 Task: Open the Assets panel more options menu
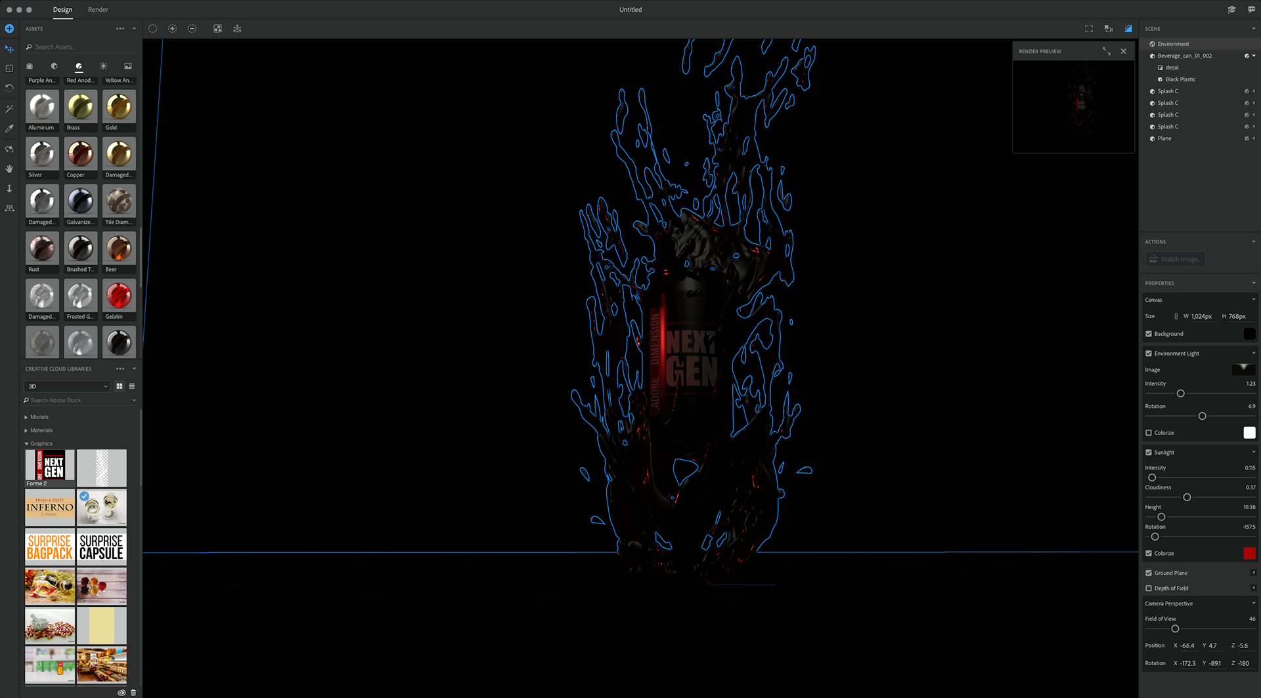(x=120, y=29)
